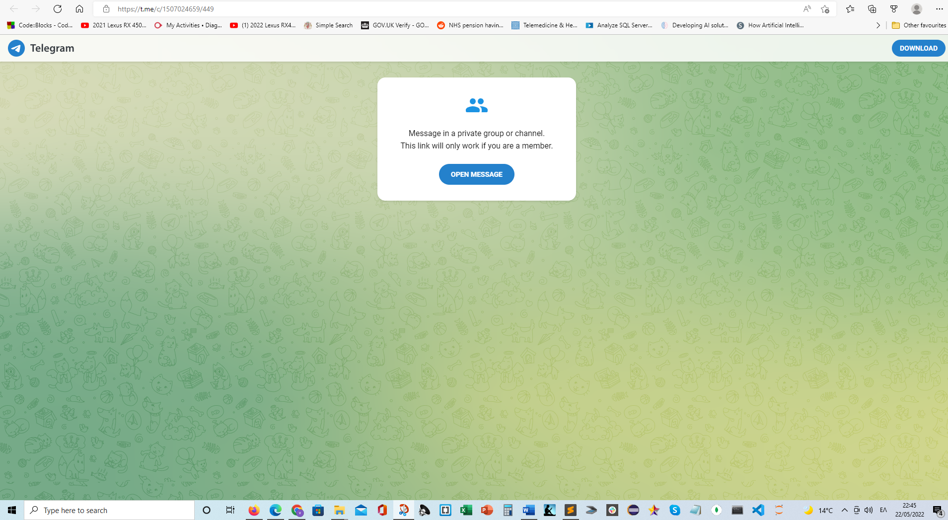
Task: Open the Simple Search bookmark
Action: [328, 25]
